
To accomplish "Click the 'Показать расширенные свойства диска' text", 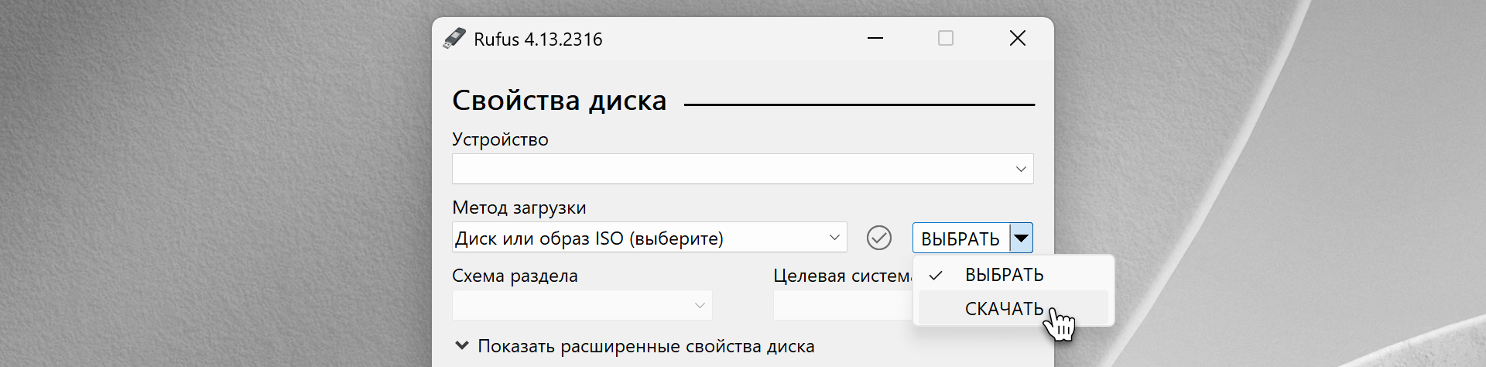I will coord(645,346).
